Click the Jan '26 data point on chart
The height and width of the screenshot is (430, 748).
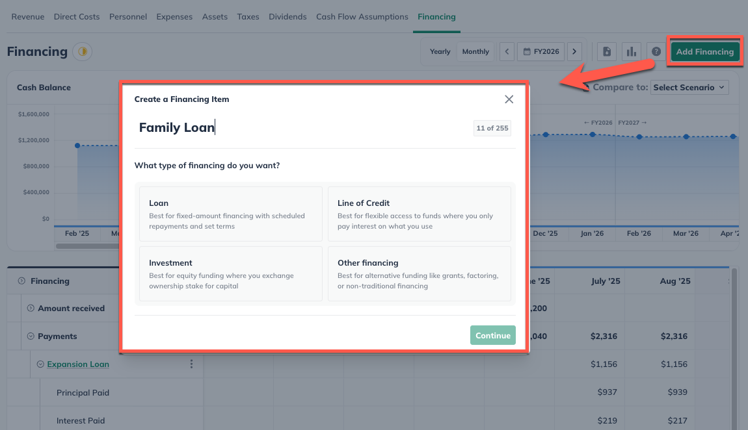click(x=593, y=134)
